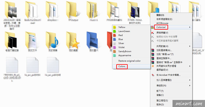
Task: Click 加到壓縮檔(A)... WinRAR entry
Action: [x=164, y=50]
